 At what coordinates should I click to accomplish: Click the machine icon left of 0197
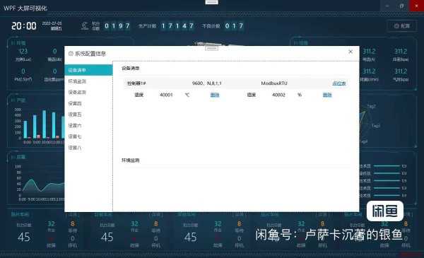pos(84,26)
